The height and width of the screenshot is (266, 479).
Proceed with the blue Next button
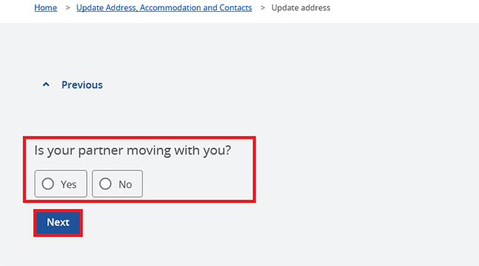58,223
